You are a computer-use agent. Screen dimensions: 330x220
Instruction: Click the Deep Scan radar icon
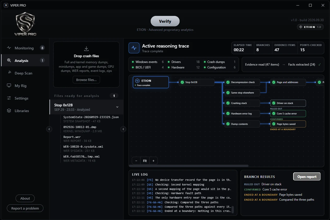(x=9, y=73)
